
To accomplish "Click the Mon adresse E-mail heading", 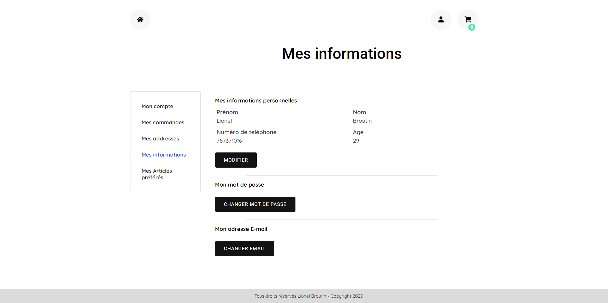I will pos(241,229).
